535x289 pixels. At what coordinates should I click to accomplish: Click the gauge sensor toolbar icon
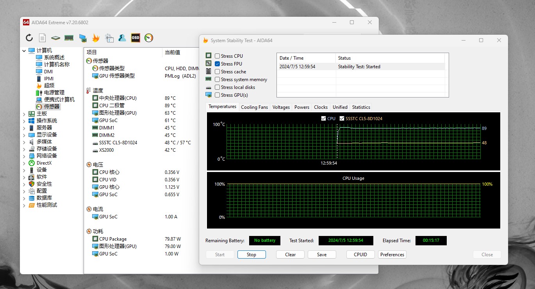pyautogui.click(x=149, y=38)
